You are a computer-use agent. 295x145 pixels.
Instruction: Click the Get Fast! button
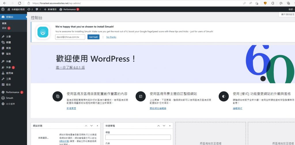(x=93, y=37)
